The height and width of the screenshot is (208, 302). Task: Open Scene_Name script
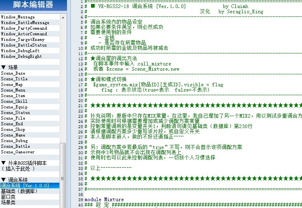tap(30, 135)
